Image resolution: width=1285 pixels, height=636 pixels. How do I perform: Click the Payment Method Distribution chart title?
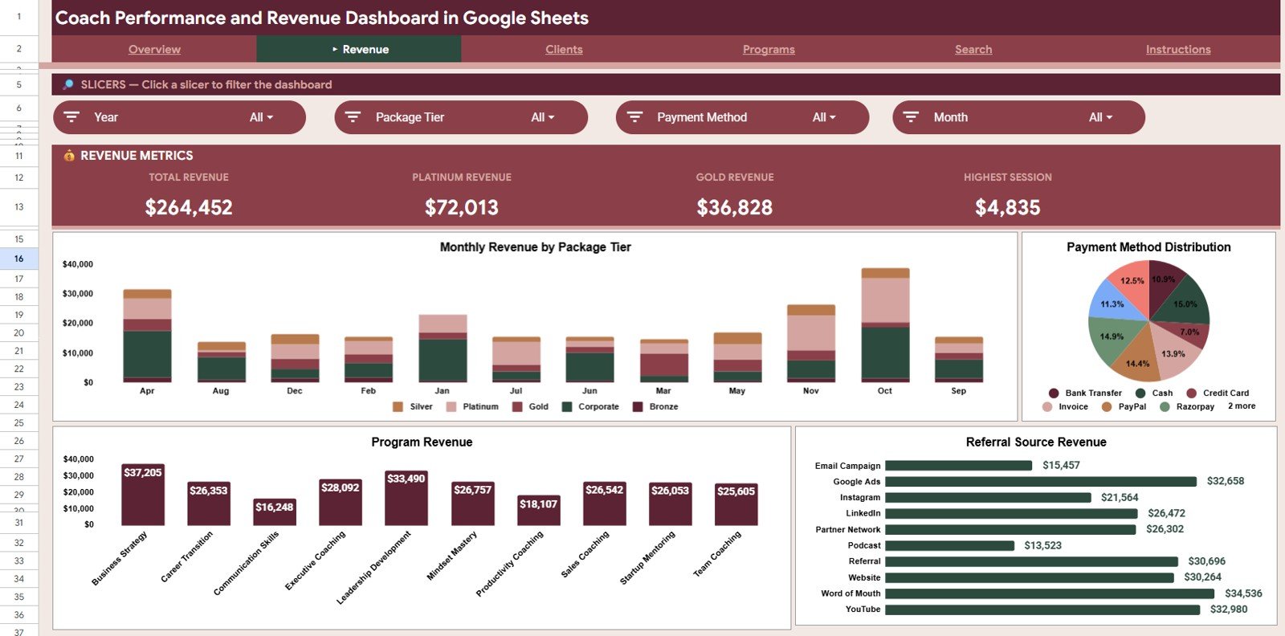click(x=1148, y=247)
